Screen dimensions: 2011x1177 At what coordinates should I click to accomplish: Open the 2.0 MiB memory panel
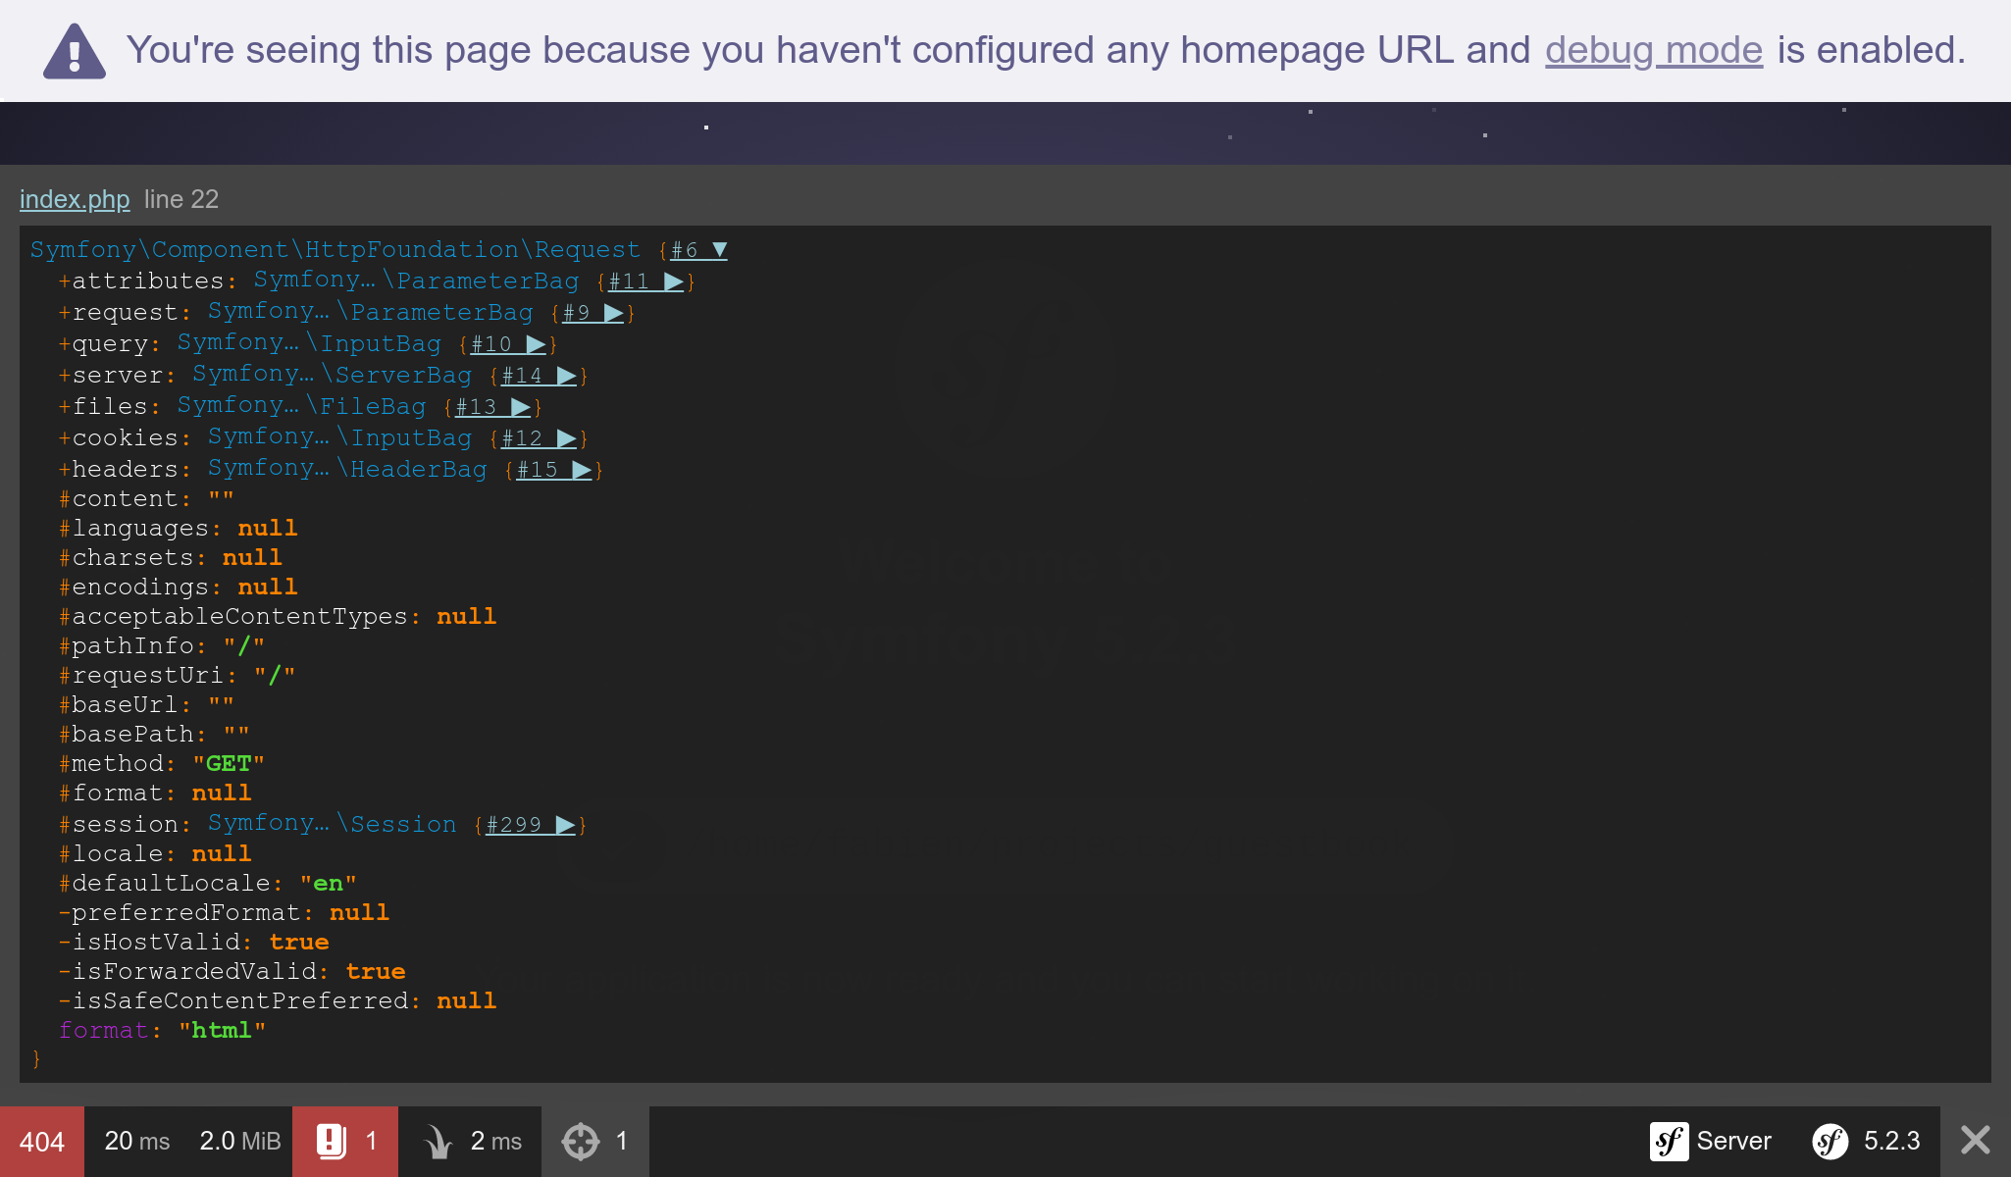(x=240, y=1142)
